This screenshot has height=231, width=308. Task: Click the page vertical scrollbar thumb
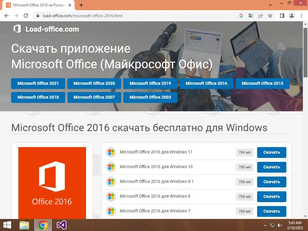click(305, 53)
